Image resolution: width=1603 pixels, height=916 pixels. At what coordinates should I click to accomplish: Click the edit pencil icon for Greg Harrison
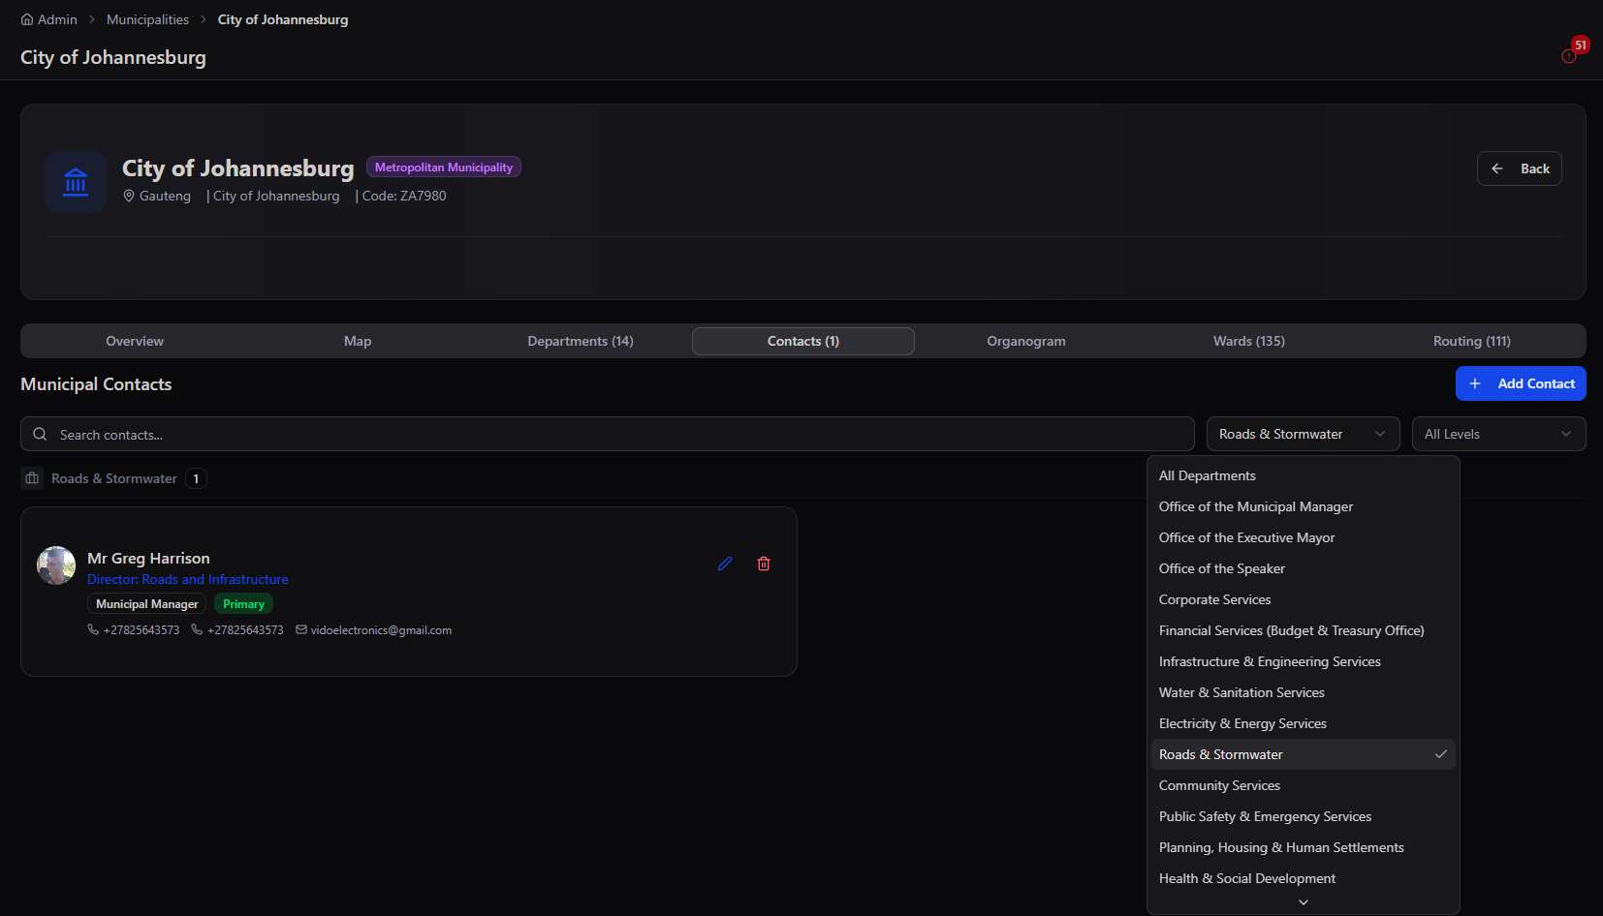click(x=725, y=564)
